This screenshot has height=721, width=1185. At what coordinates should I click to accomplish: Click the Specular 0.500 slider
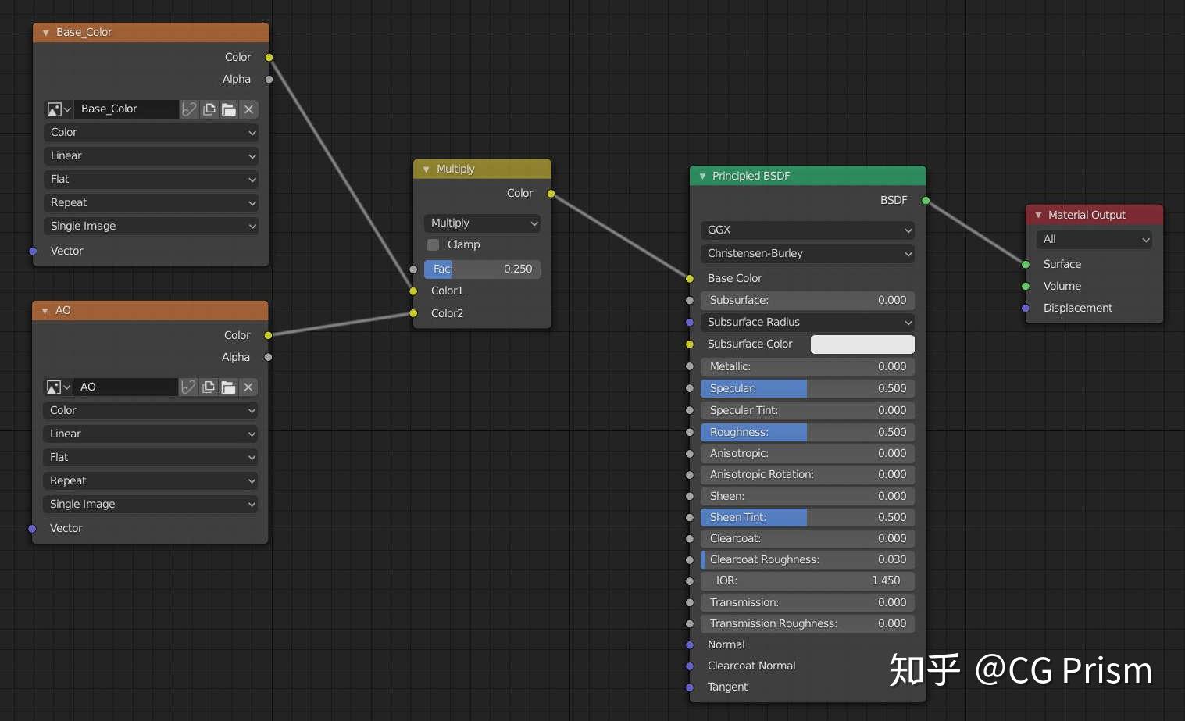click(x=808, y=389)
